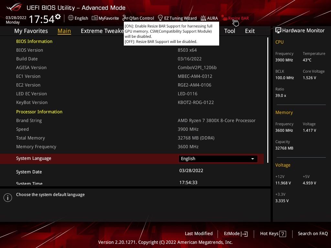
Task: Toggle Resize BAR support
Action: point(235,18)
